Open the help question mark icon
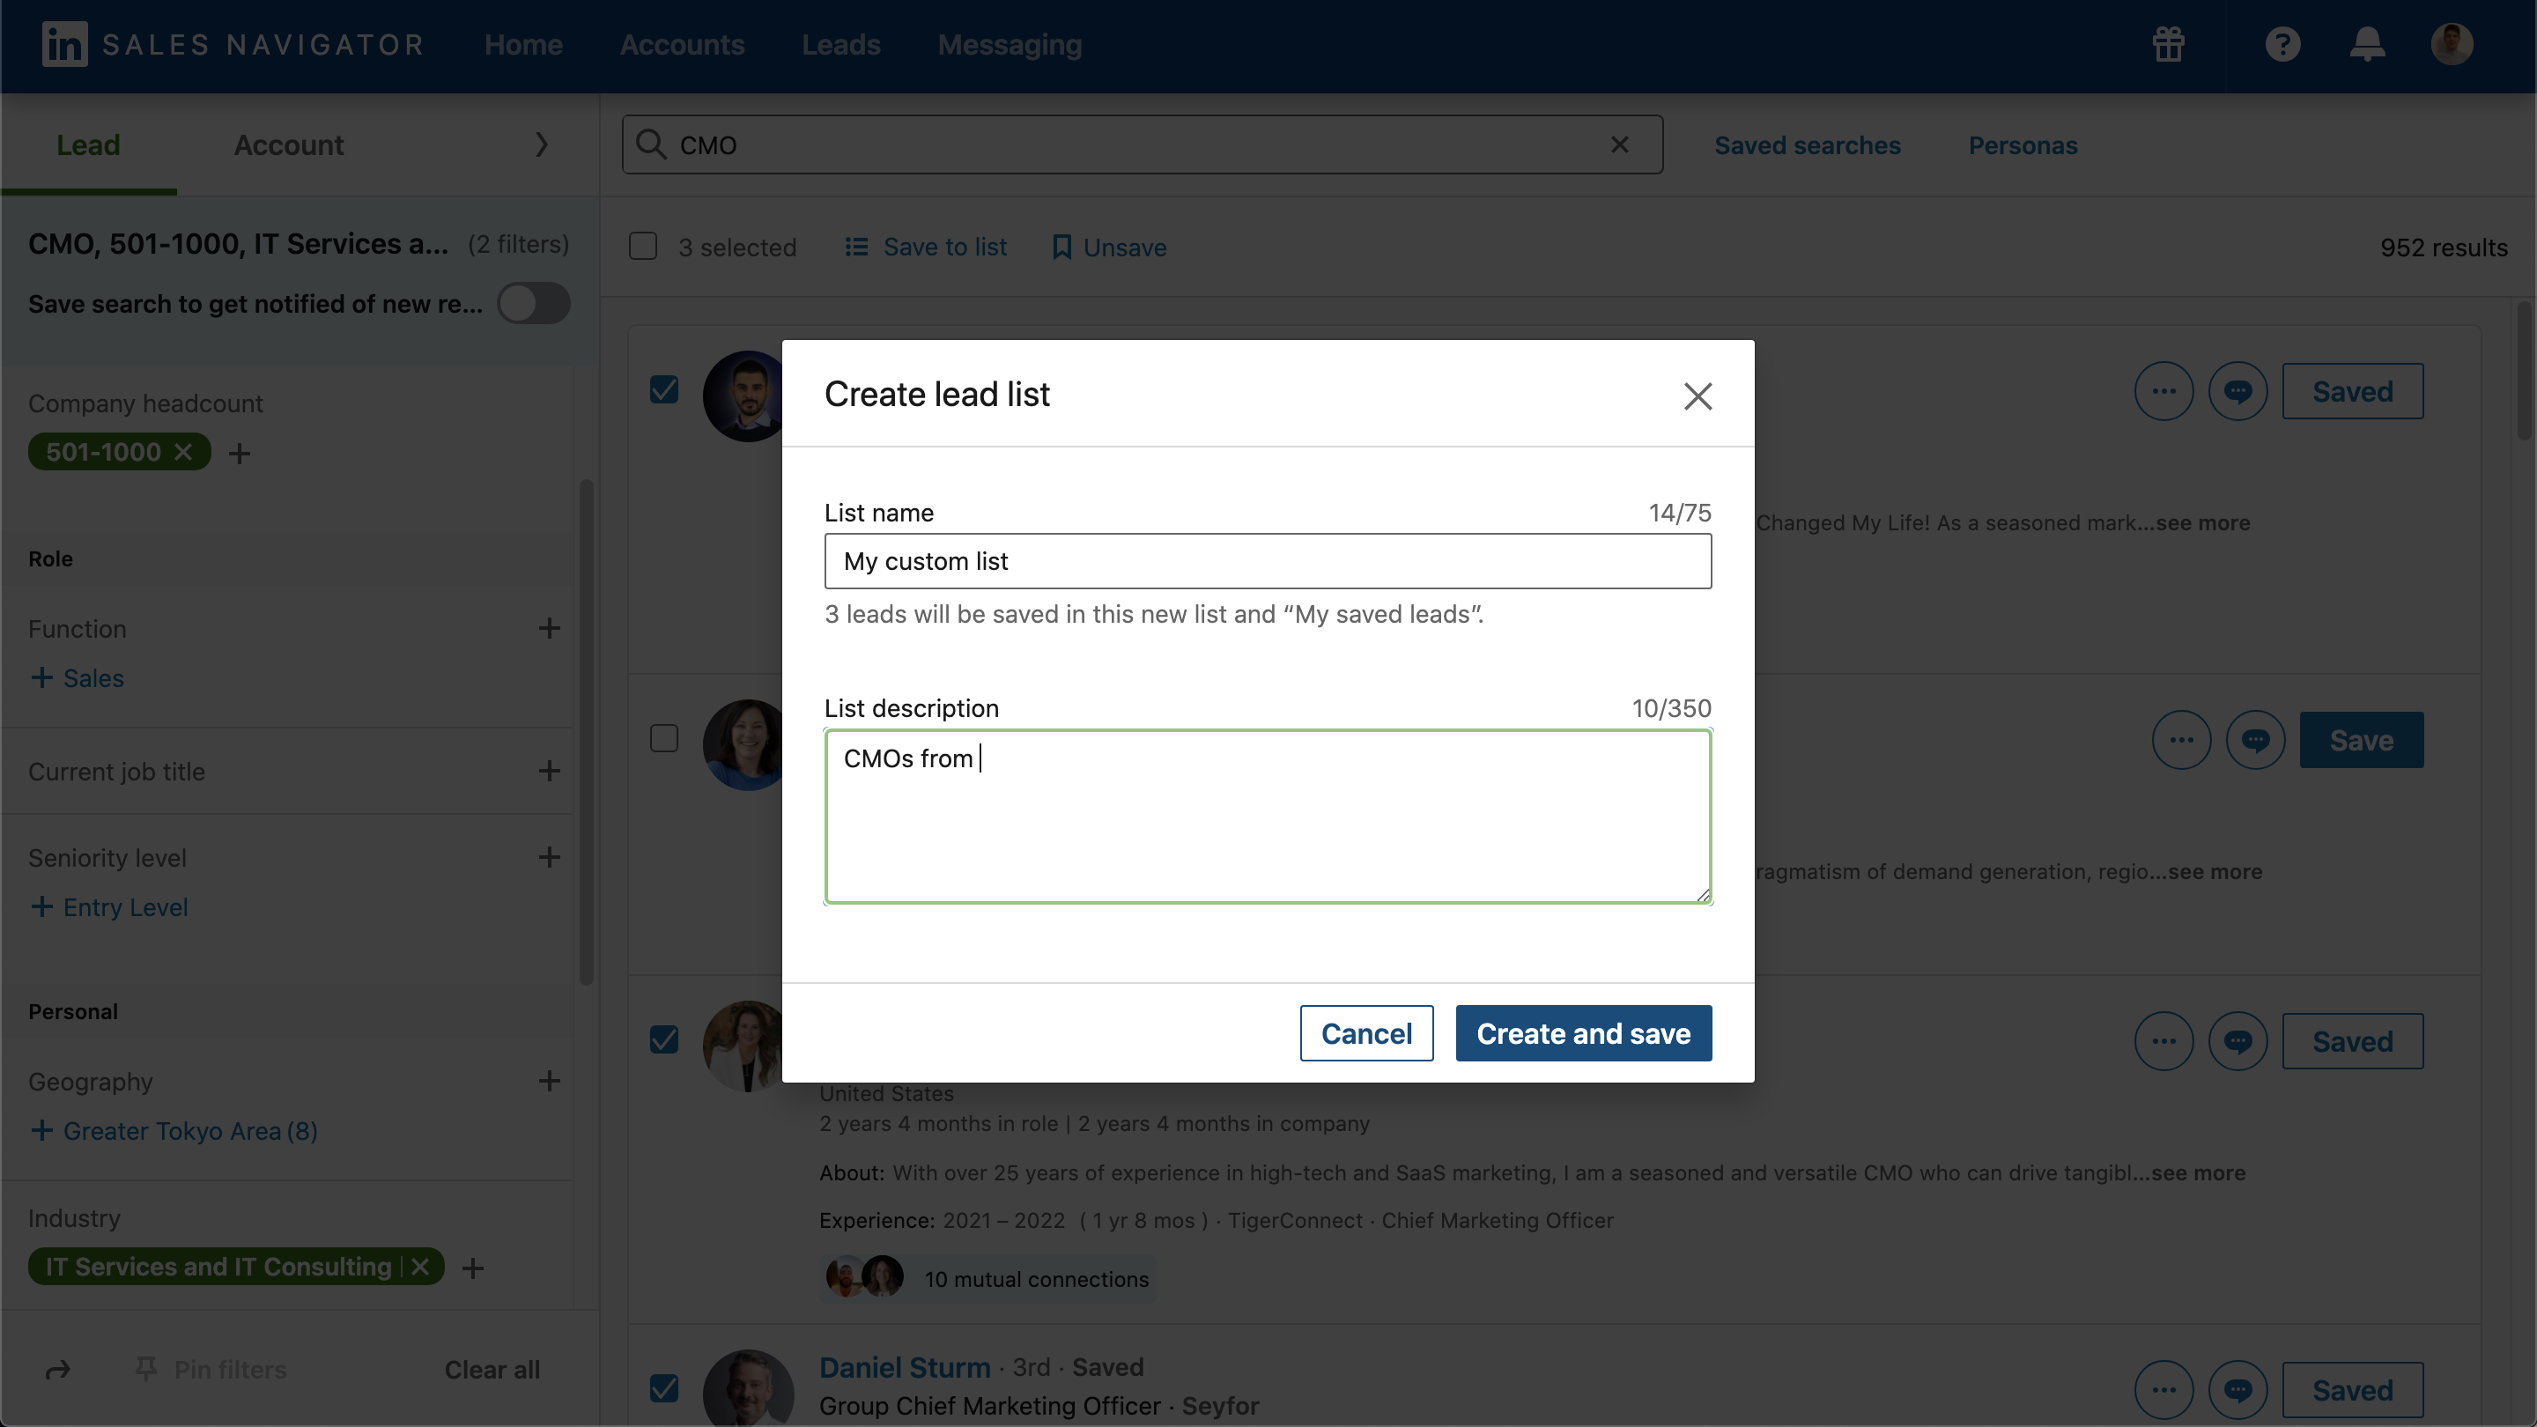 tap(2283, 44)
